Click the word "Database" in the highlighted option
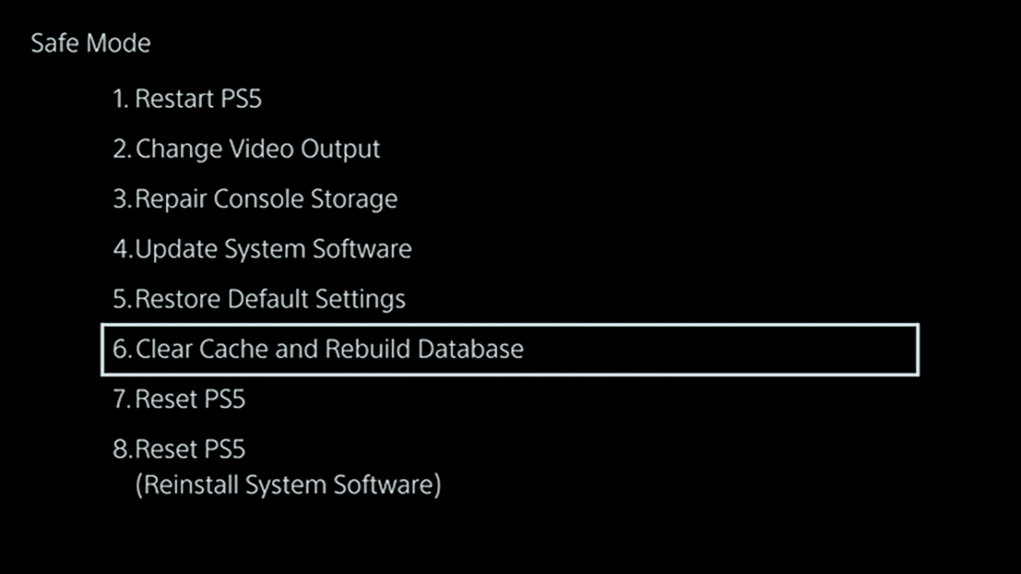The width and height of the screenshot is (1021, 574). coord(471,349)
